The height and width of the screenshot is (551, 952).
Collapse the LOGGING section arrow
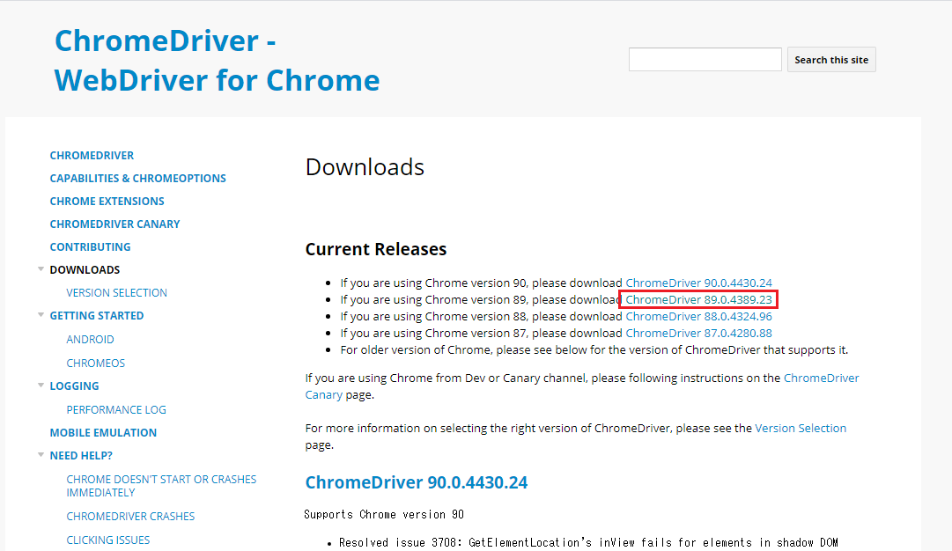coord(41,386)
